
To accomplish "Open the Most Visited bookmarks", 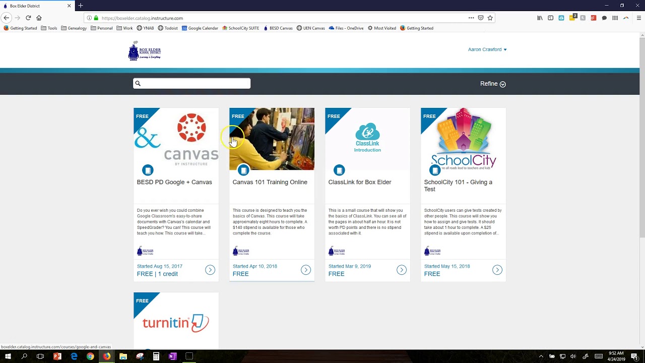I will click(382, 28).
